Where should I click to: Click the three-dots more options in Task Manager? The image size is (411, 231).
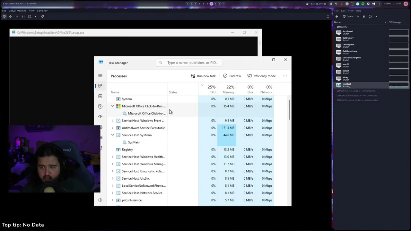pyautogui.click(x=284, y=76)
